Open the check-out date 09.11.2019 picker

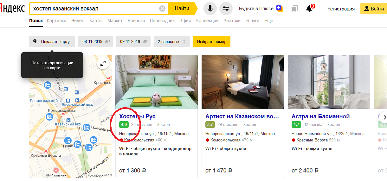[133, 41]
